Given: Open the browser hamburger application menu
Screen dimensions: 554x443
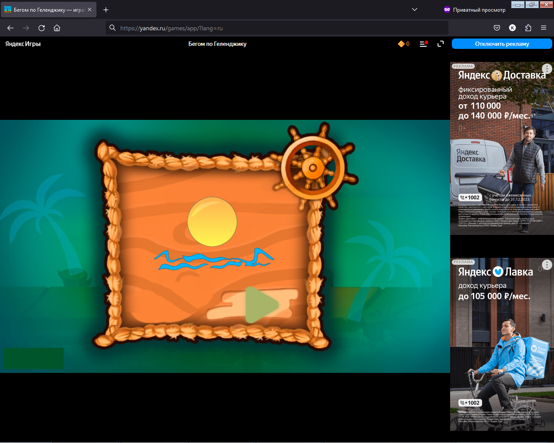Looking at the screenshot, I should (x=544, y=28).
